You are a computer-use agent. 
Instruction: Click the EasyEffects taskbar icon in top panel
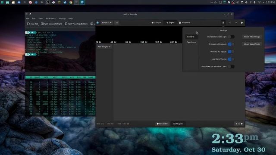tap(82, 2)
